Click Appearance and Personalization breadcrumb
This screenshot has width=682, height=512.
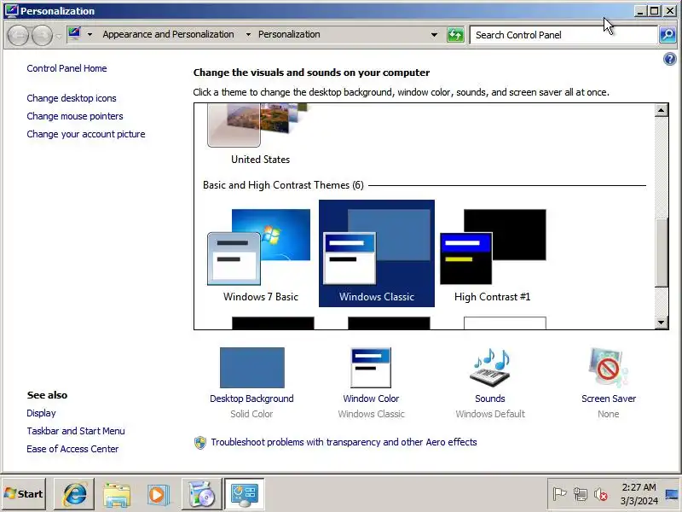point(168,34)
